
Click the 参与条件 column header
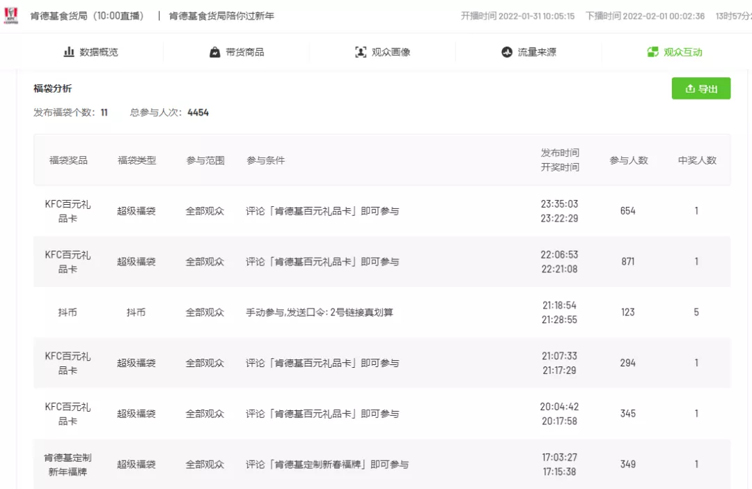(266, 160)
